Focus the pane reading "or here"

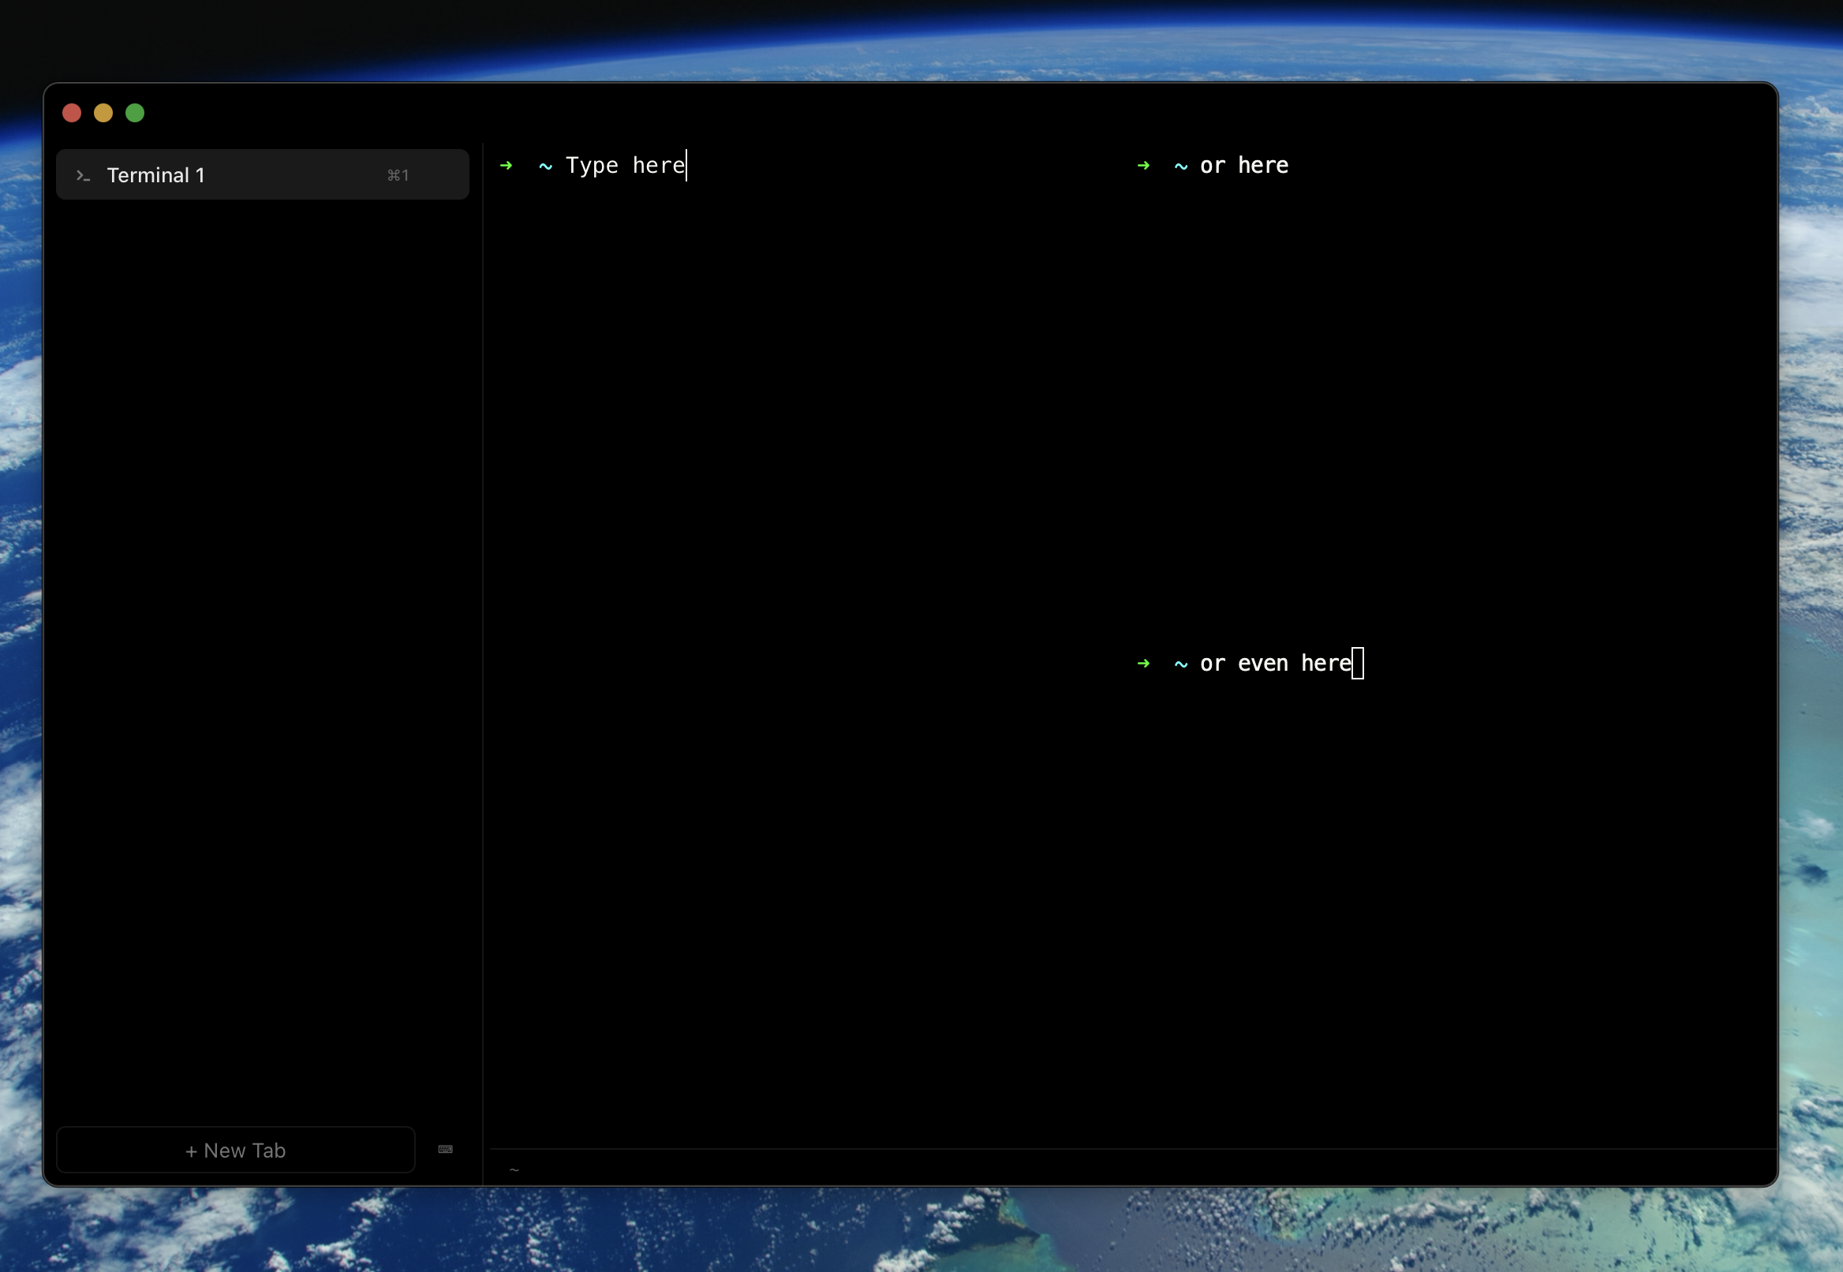[x=1244, y=166]
